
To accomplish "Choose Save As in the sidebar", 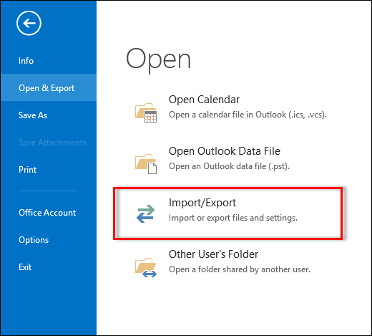I will [x=49, y=115].
